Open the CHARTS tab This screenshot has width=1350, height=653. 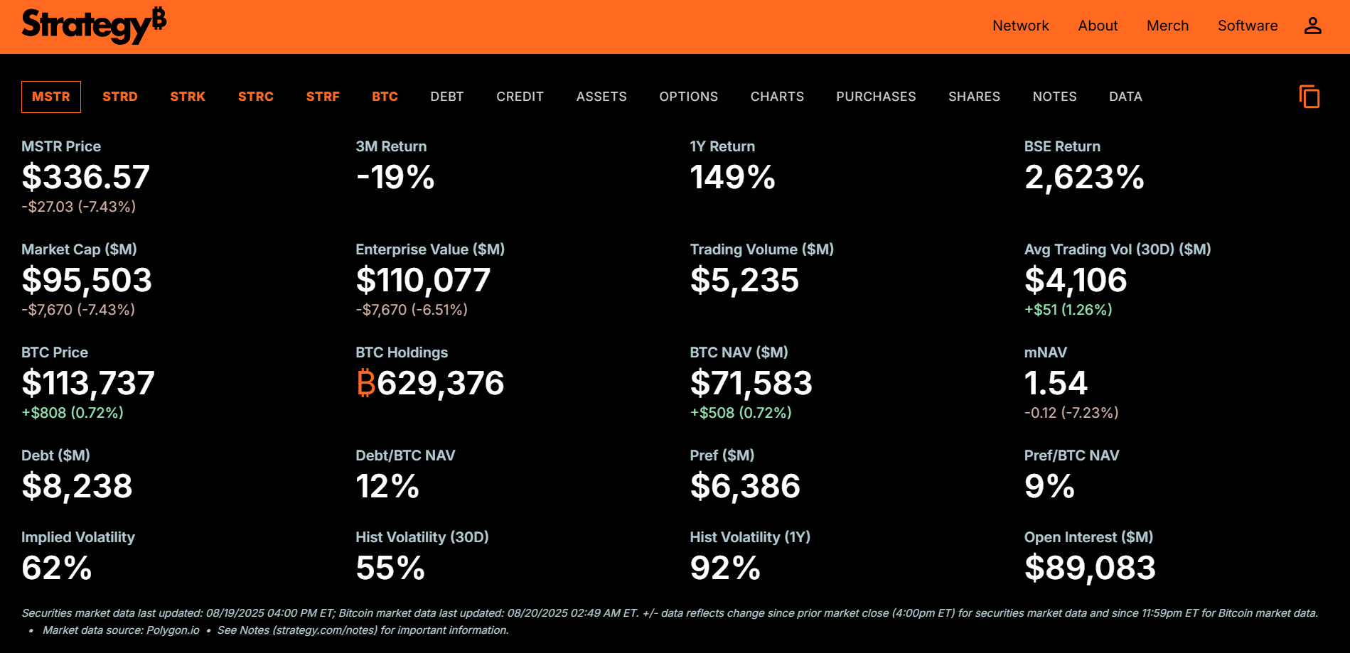coord(777,97)
